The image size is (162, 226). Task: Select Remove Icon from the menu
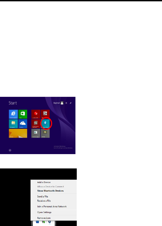click(x=44, y=218)
